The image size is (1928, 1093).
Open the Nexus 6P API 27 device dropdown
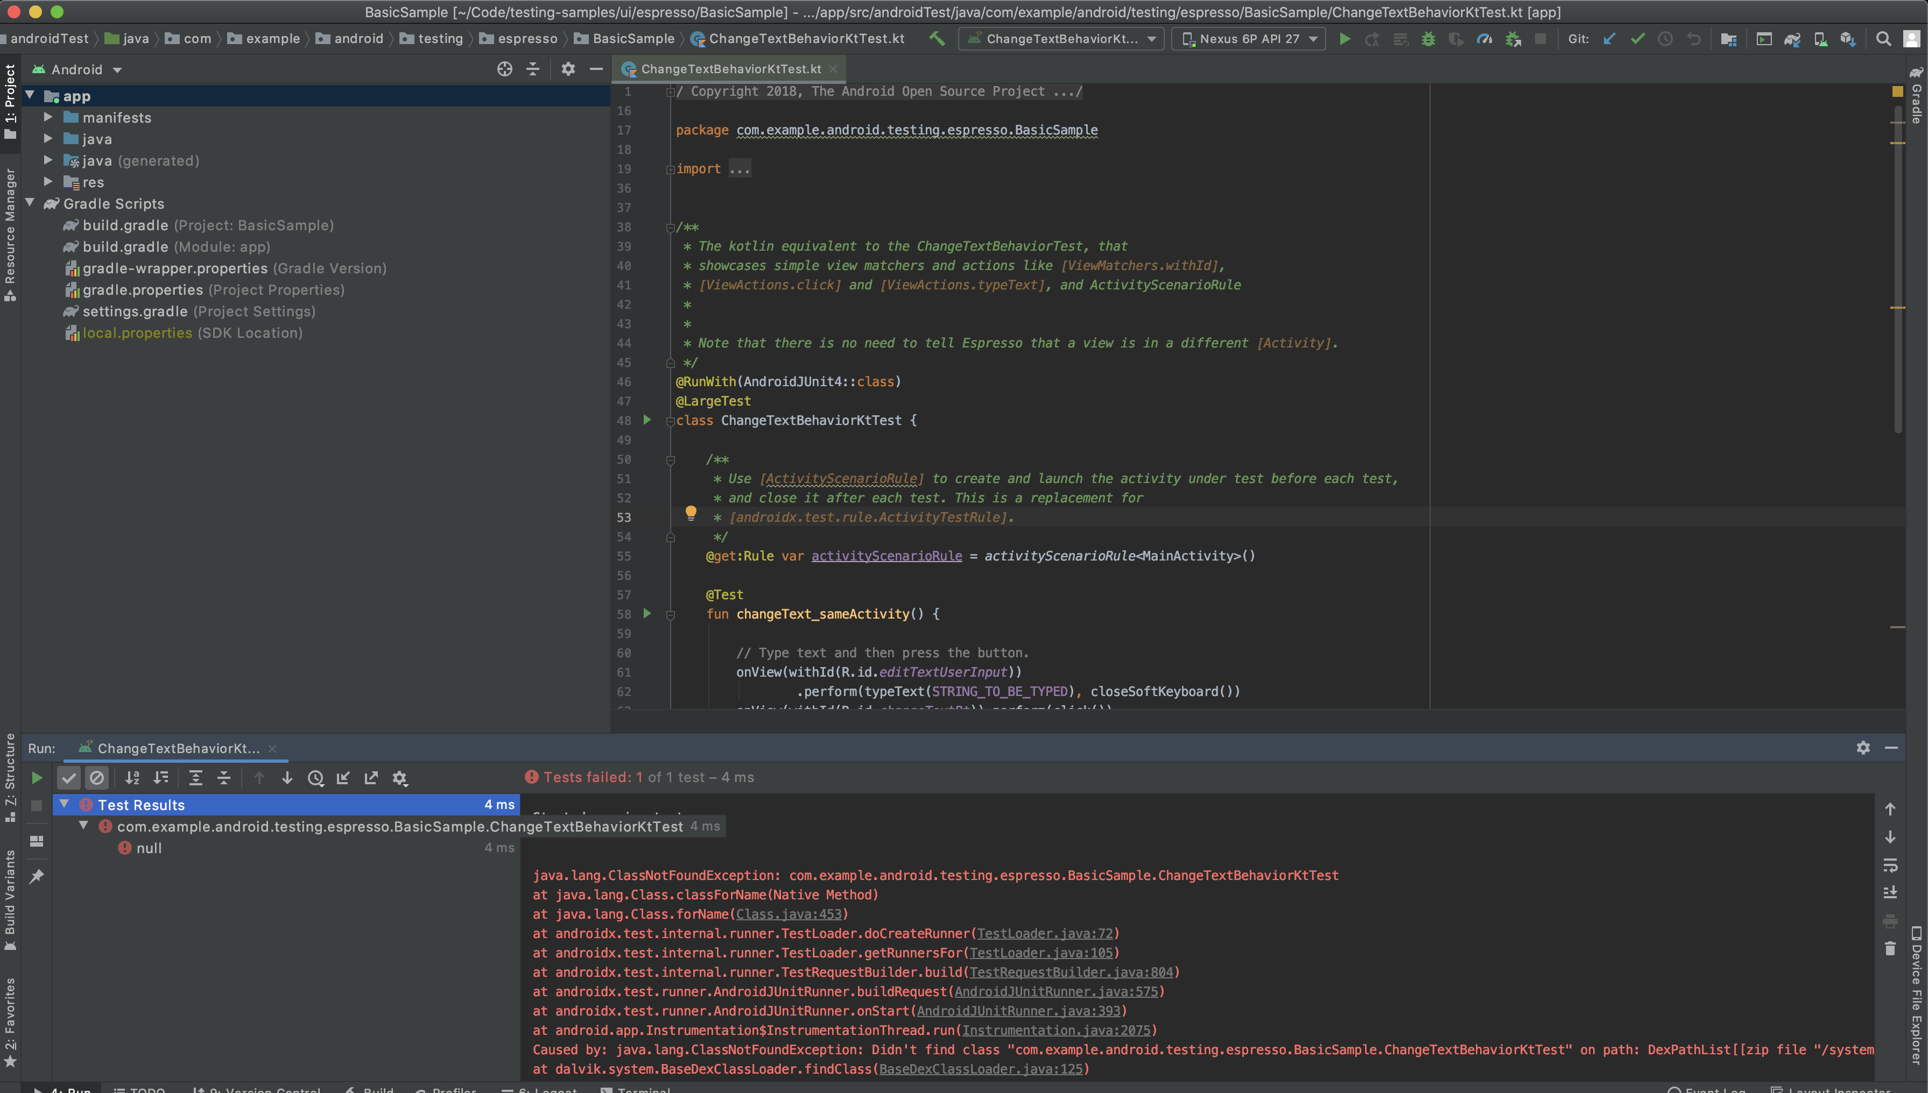pyautogui.click(x=1248, y=39)
